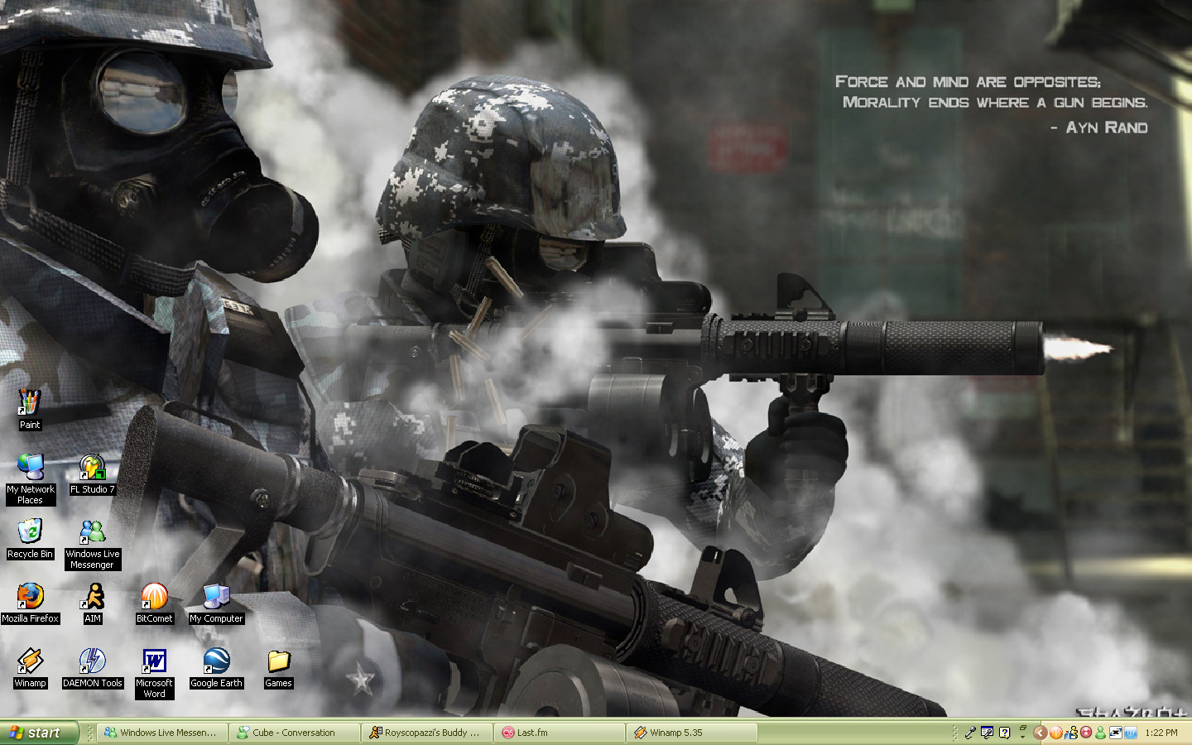Open Google Earth shortcut
This screenshot has width=1192, height=745.
click(x=216, y=669)
